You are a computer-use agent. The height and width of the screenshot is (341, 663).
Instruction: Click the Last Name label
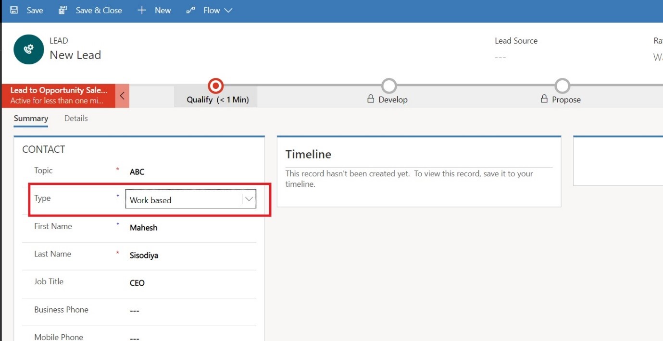tap(52, 254)
